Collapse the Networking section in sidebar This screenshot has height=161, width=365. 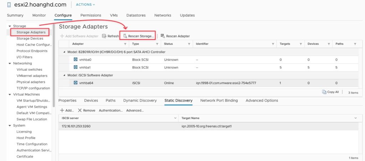10,63
